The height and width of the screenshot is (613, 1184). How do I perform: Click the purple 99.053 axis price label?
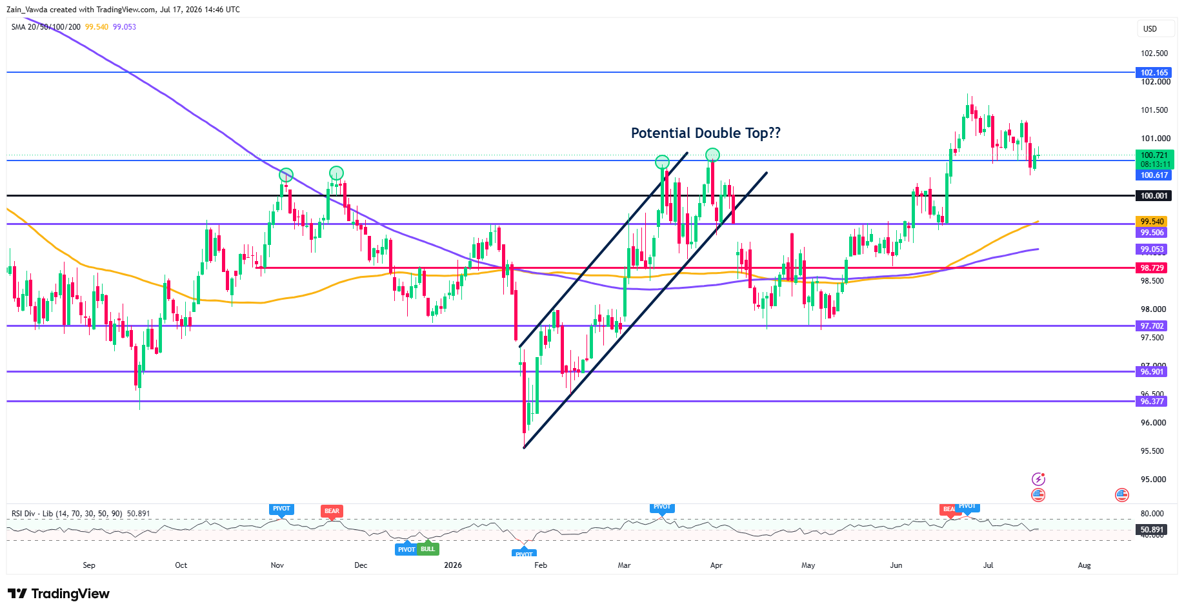[x=1152, y=249]
